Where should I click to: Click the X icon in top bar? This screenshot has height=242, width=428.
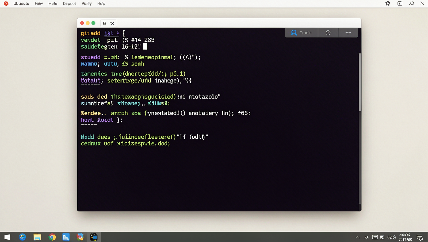(422, 3)
